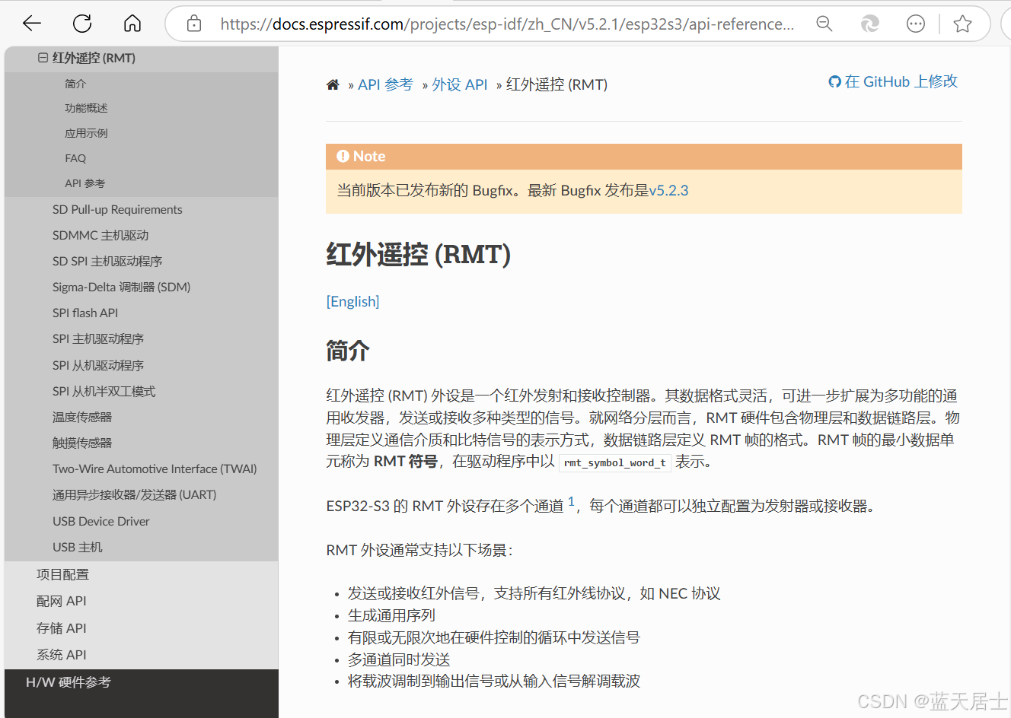Open H/W 硬件参考 sidebar section
Screen dimensions: 1011x718
click(x=69, y=682)
